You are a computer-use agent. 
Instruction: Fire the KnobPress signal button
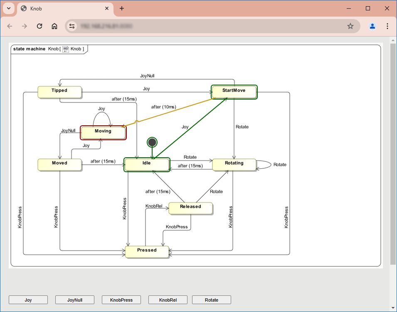[x=121, y=300]
